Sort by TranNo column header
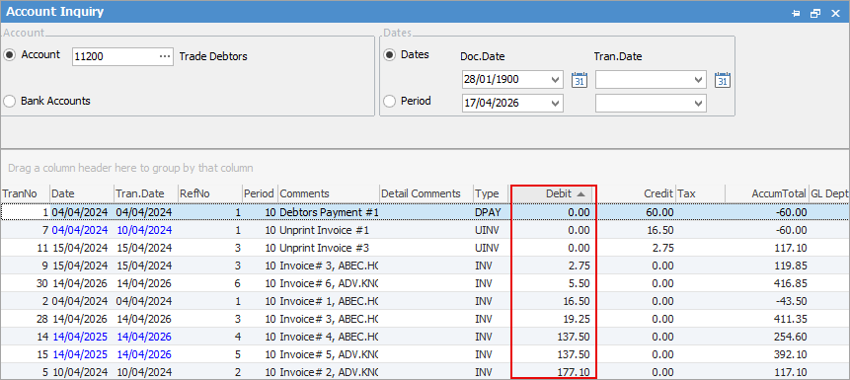 [x=25, y=193]
